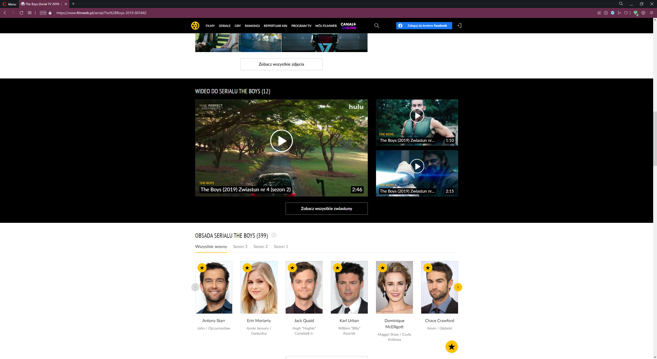Open the Opera Menu

tap(9, 4)
